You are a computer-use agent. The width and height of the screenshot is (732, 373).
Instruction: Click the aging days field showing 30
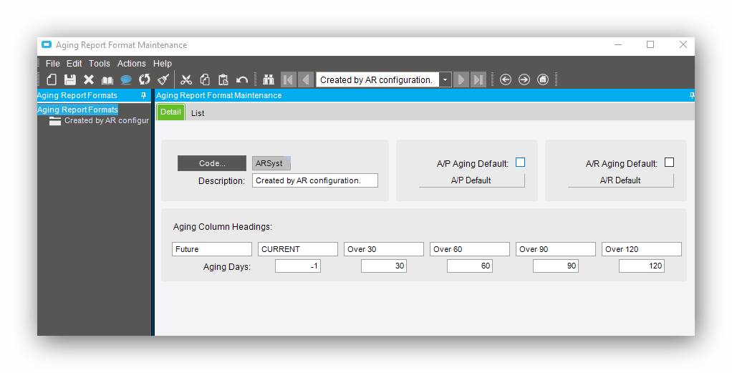(x=384, y=266)
